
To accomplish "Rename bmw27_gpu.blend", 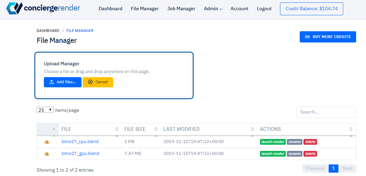I will point(295,154).
